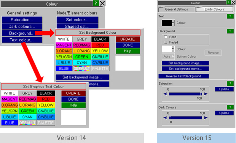Screen dimensions: 236x143
Task: Select YEL/GRN in Set Graphics Text Colour palette
Action: coord(10,111)
